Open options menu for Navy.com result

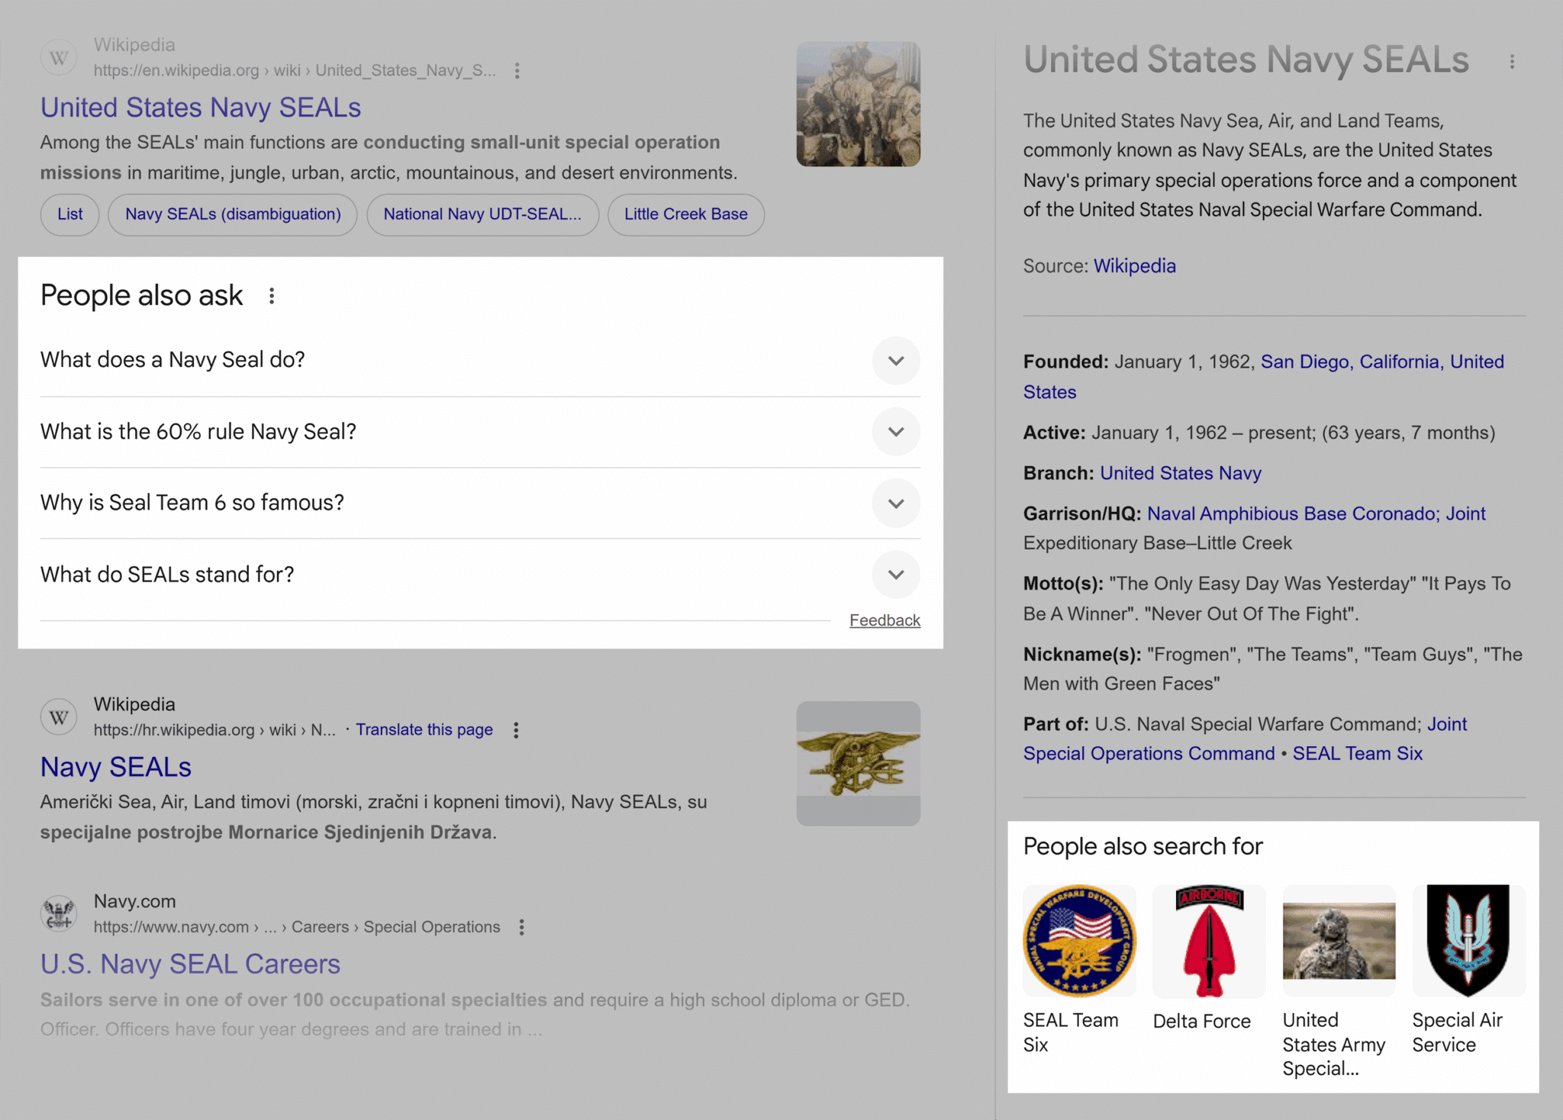pos(521,927)
